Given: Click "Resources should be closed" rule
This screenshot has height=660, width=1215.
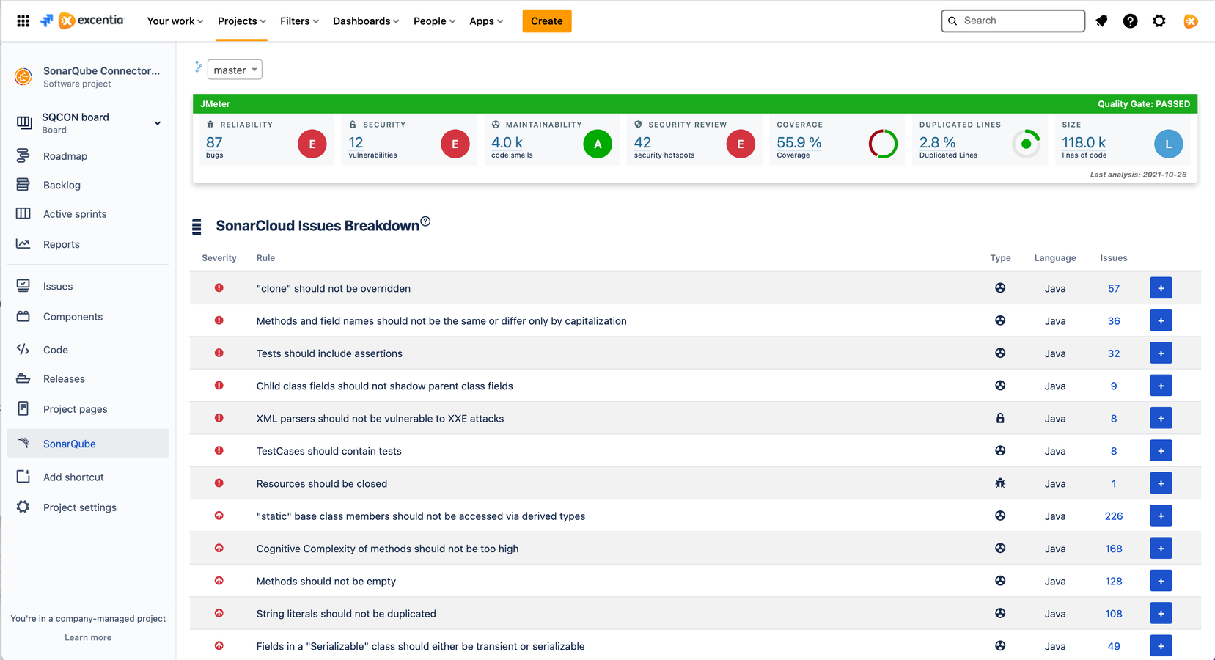Looking at the screenshot, I should coord(322,483).
